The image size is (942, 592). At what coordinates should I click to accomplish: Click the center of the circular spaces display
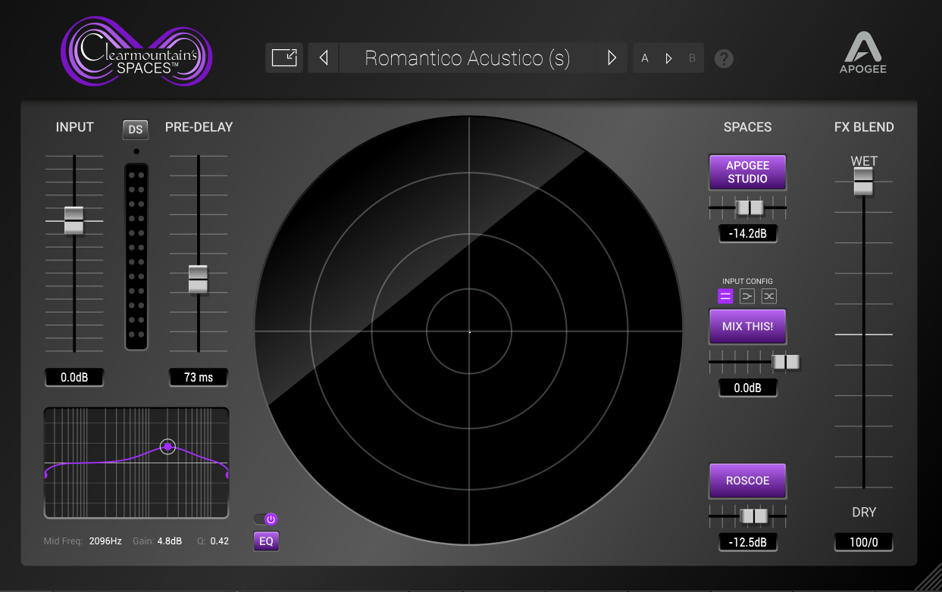click(x=469, y=332)
